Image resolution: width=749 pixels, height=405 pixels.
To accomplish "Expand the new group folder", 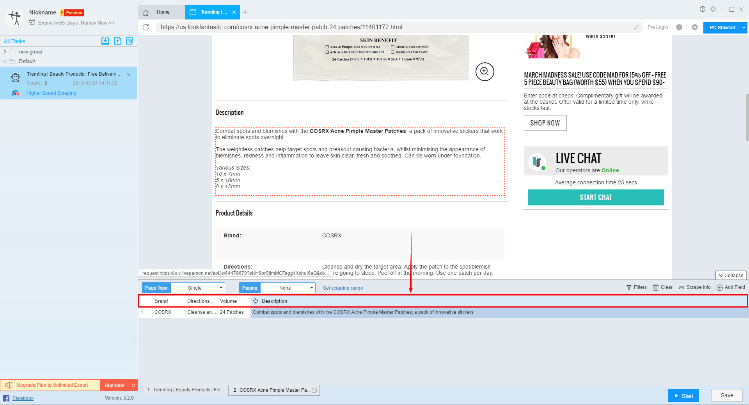I will click(x=5, y=52).
